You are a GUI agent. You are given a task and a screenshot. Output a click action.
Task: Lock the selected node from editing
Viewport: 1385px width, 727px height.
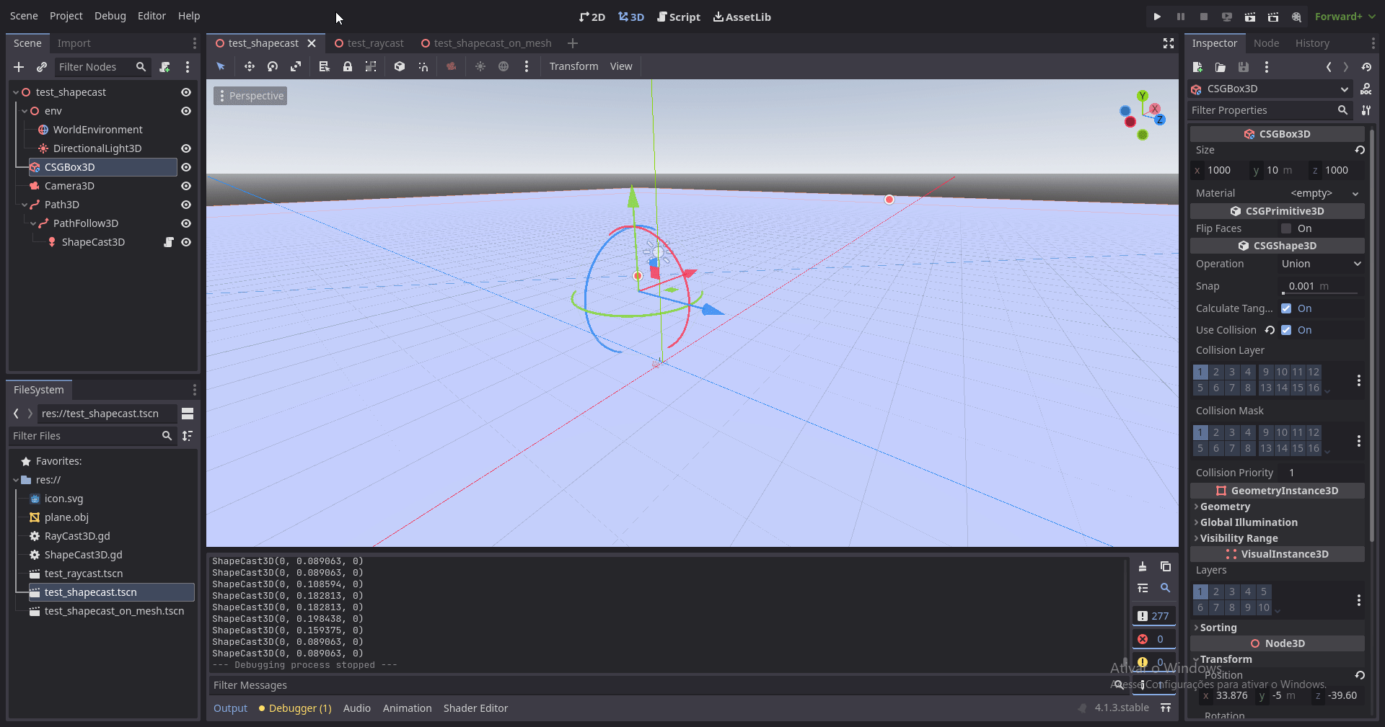tap(348, 66)
